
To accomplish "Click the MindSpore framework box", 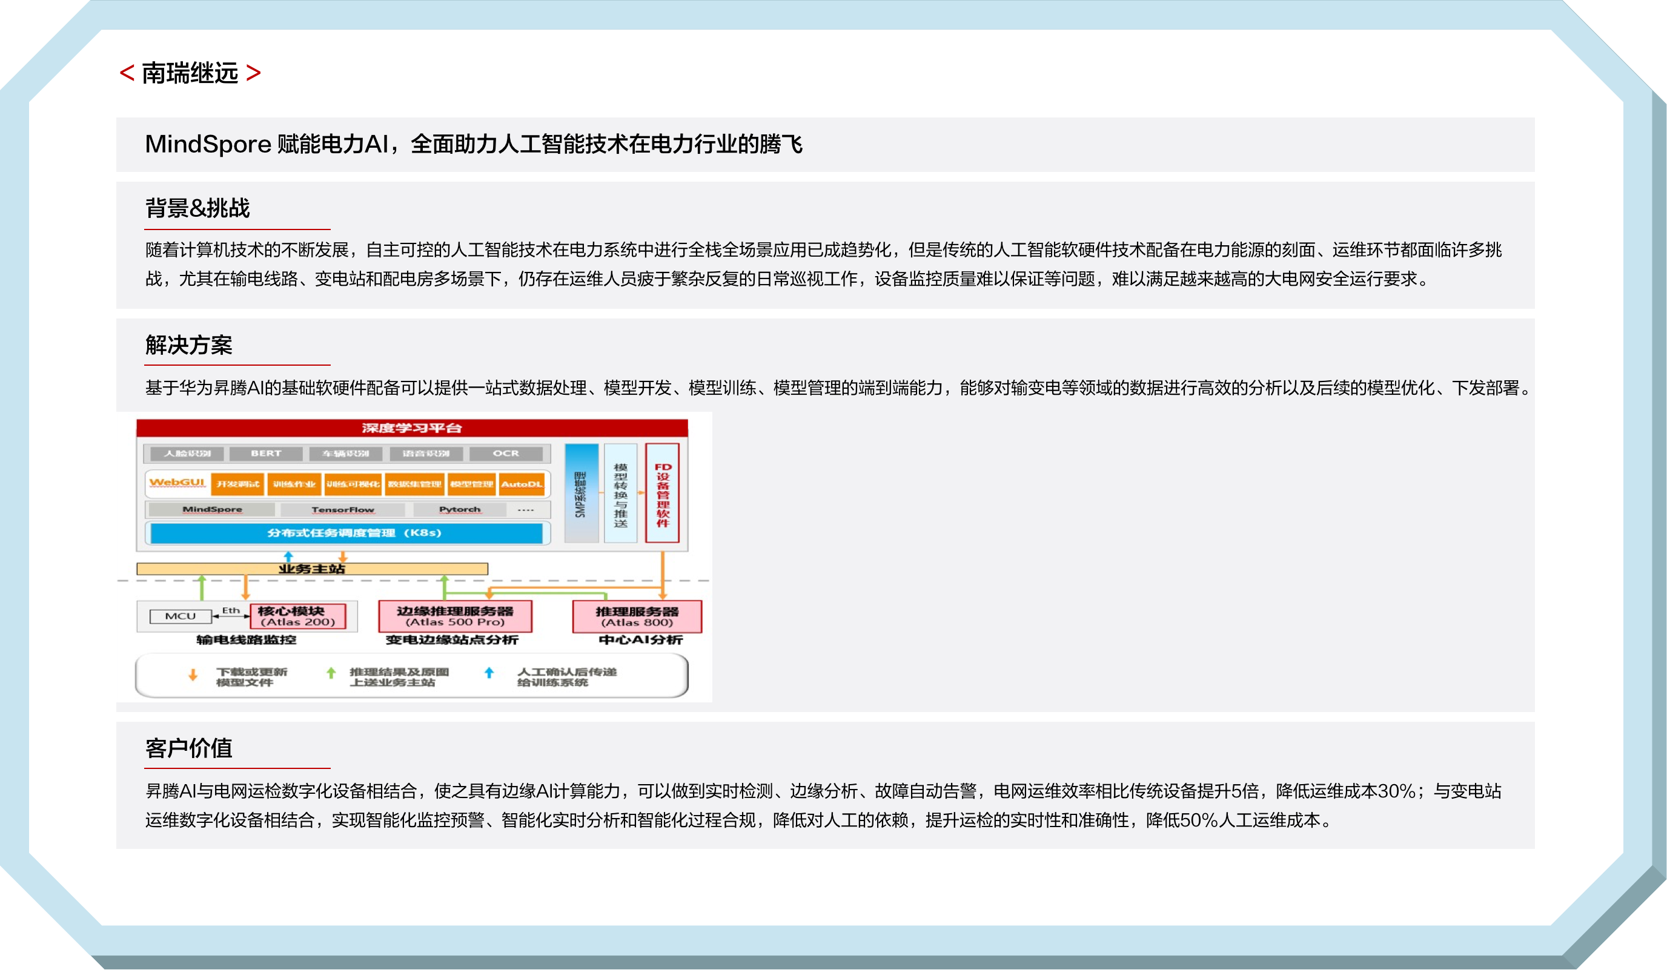I will tap(211, 510).
